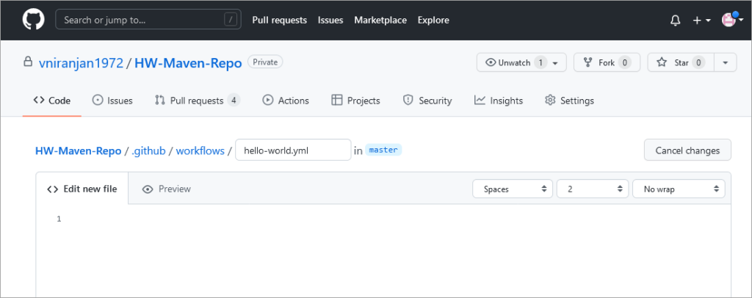
Task: Select the Preview tab
Action: (167, 189)
